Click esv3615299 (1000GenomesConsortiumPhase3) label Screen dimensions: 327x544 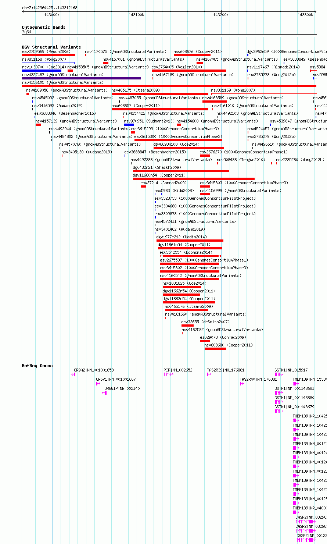tap(175, 129)
